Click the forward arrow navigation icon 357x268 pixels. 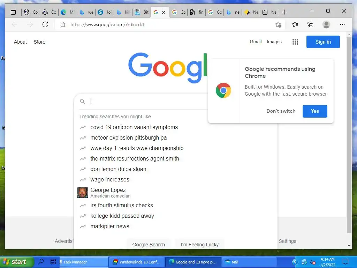[30, 24]
